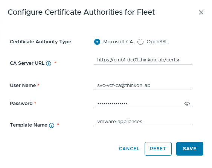212x168 pixels.
Task: Save the certificate authority settings
Action: pos(190,149)
